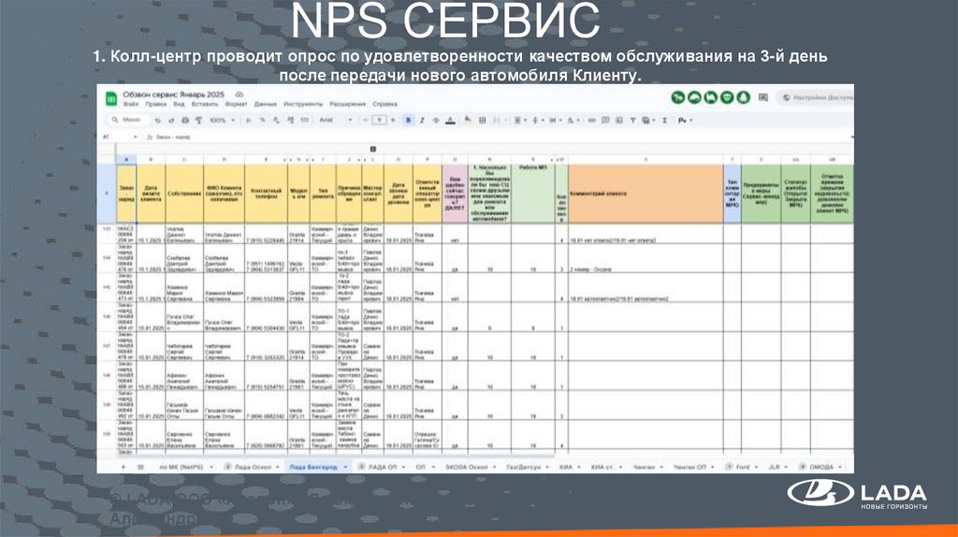Create a filter with funnel icon

pos(633,121)
